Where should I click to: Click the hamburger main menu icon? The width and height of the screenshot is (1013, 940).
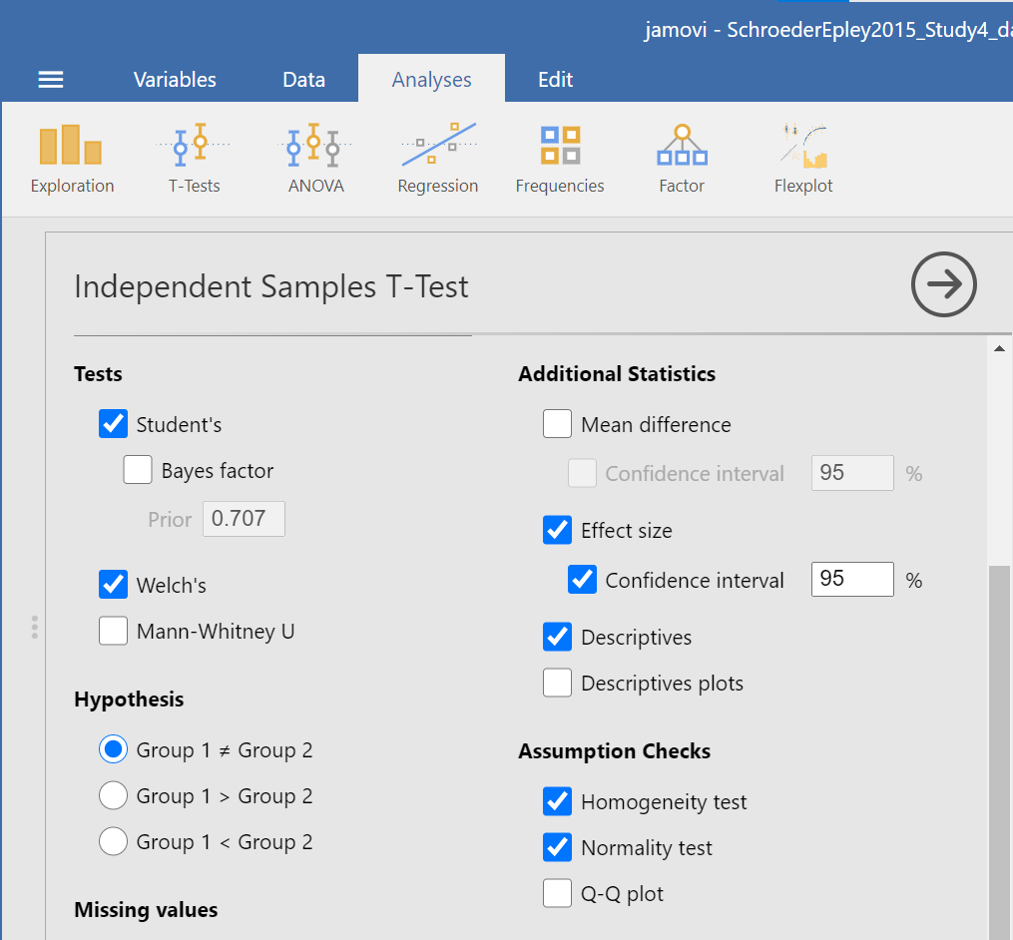(x=51, y=80)
